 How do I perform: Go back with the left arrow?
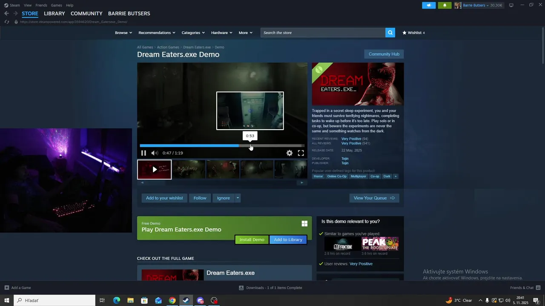[6, 14]
